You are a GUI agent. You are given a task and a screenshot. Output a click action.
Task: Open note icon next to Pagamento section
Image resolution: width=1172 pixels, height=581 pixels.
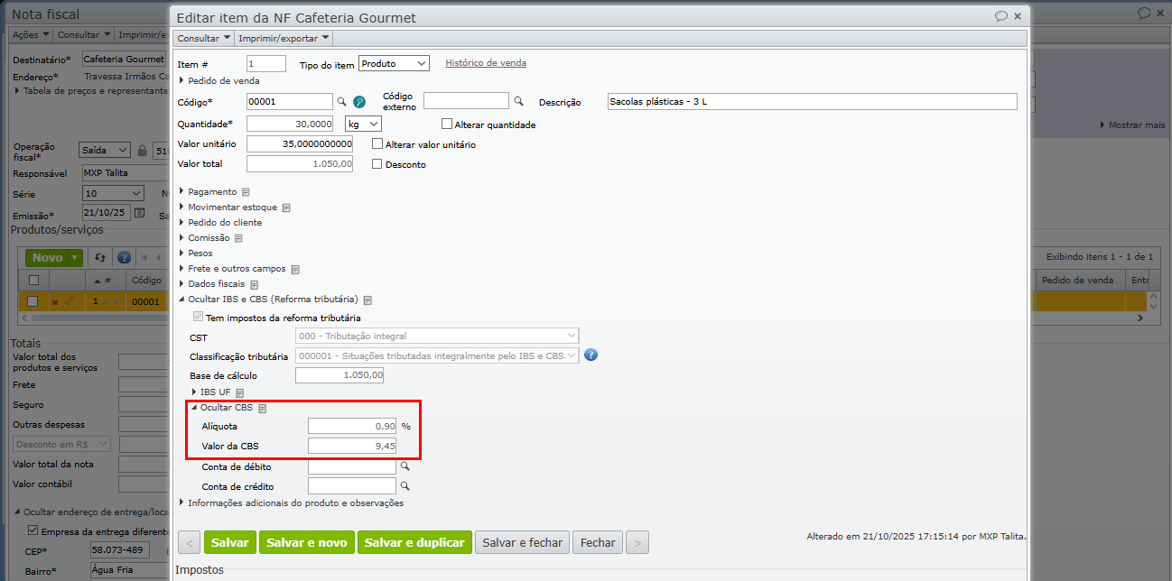[x=246, y=192]
